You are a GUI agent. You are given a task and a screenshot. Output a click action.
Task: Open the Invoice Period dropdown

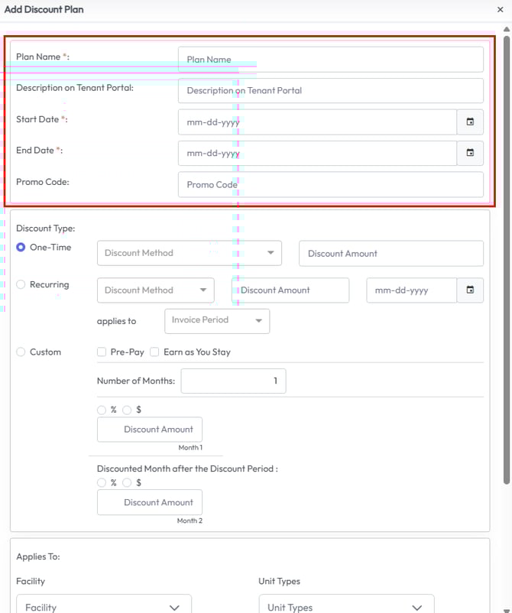click(x=217, y=321)
